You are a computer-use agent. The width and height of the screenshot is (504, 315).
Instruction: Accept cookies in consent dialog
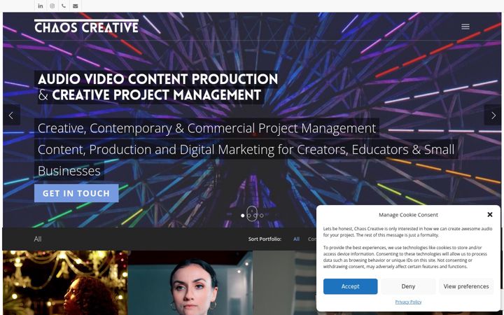pyautogui.click(x=350, y=286)
